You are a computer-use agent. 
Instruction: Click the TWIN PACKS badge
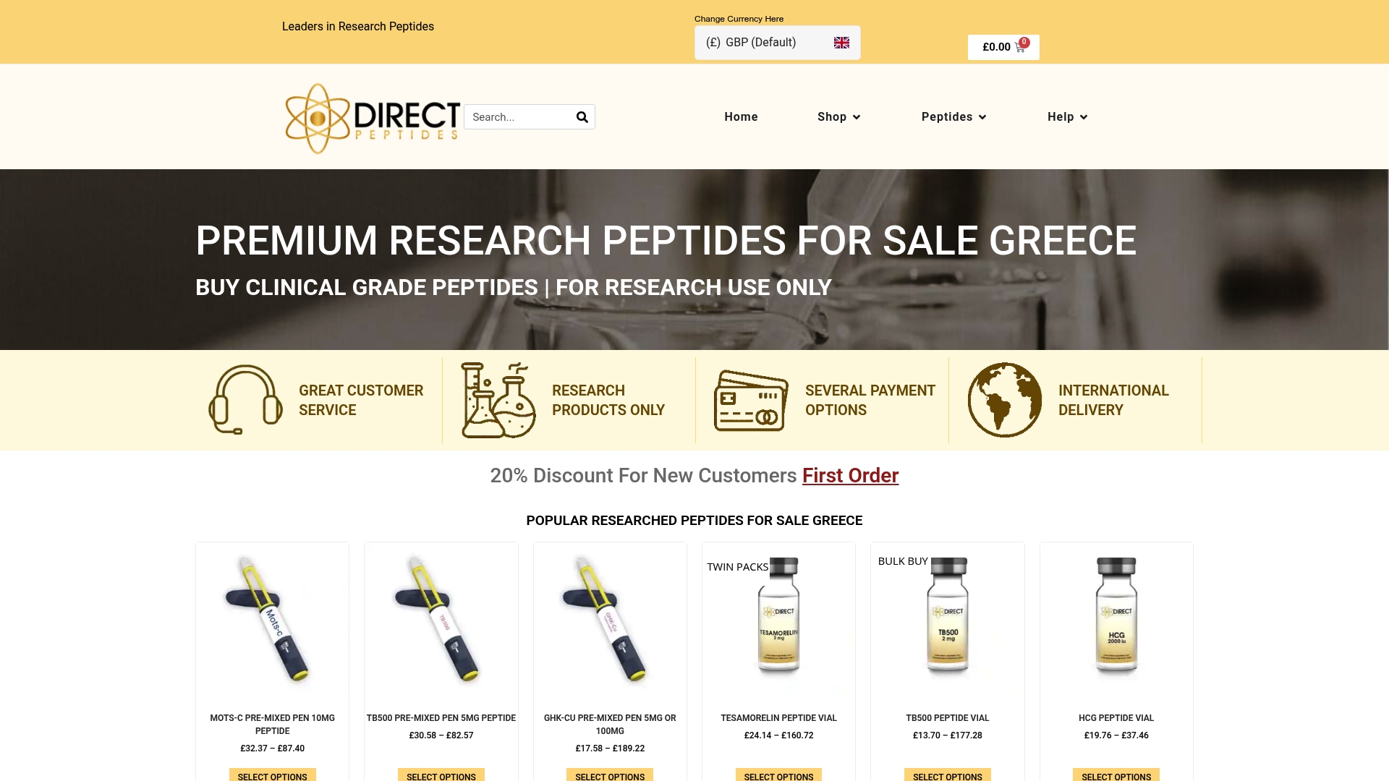[x=737, y=567]
